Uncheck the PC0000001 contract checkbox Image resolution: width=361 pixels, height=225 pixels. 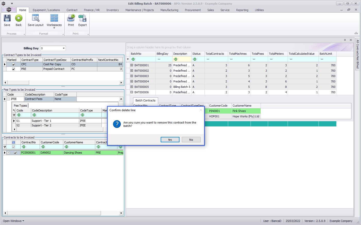tap(15, 153)
